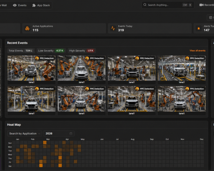Select the Low Severity 4.37 K filter
214x171 pixels.
[51, 51]
